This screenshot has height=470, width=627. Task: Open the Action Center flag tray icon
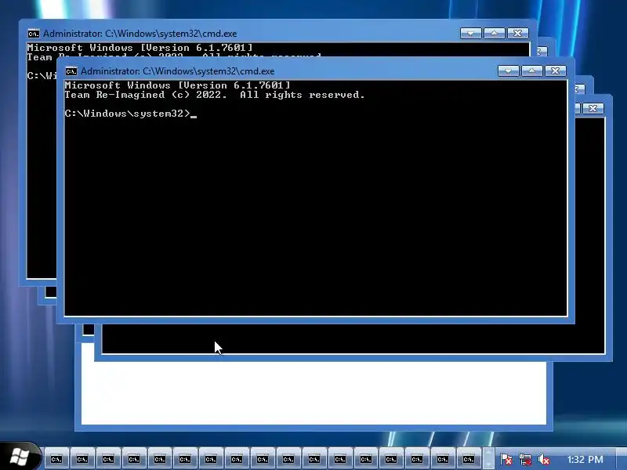coord(506,459)
